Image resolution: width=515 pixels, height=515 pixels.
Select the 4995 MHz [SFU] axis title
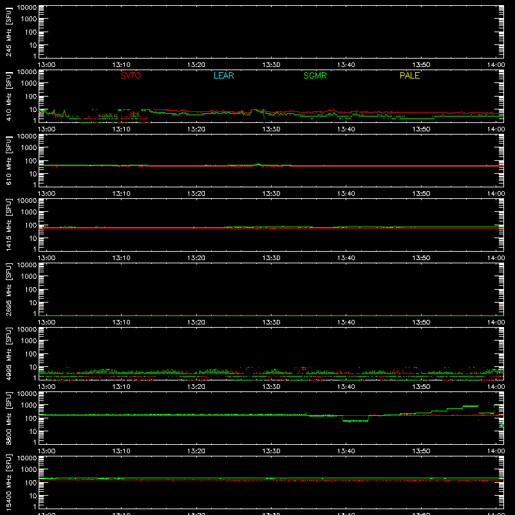coord(8,353)
